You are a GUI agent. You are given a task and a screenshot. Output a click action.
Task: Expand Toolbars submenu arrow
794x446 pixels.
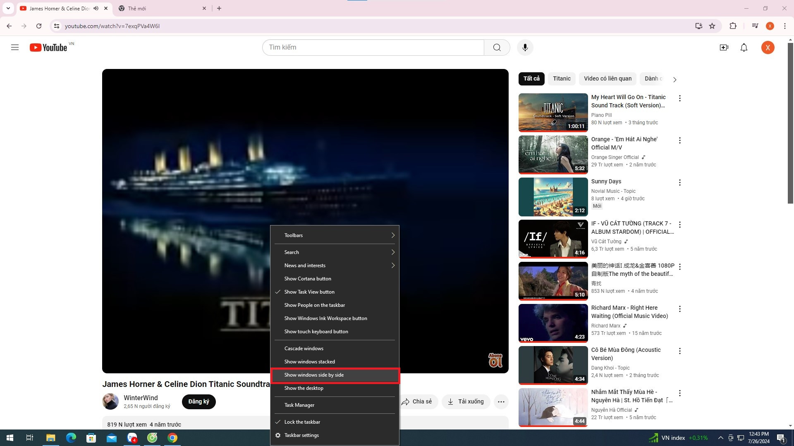point(393,235)
